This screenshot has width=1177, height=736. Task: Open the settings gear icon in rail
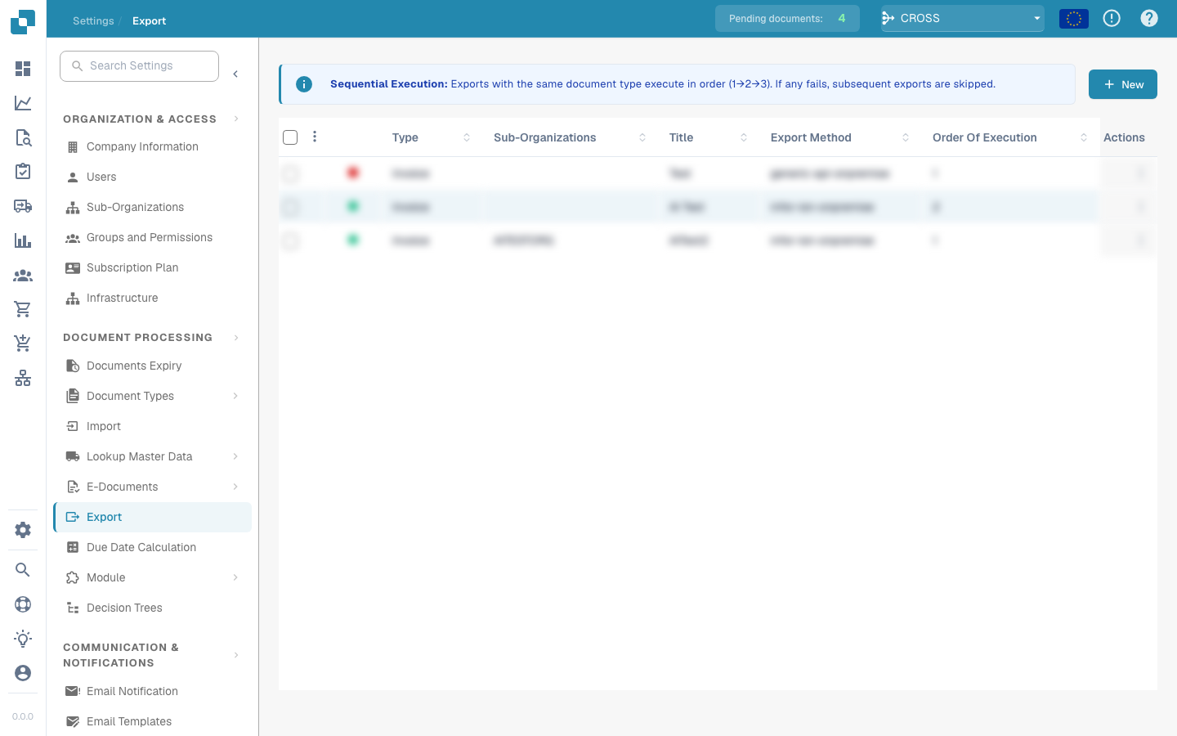point(23,530)
